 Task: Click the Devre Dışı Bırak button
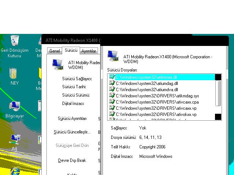tap(72, 160)
